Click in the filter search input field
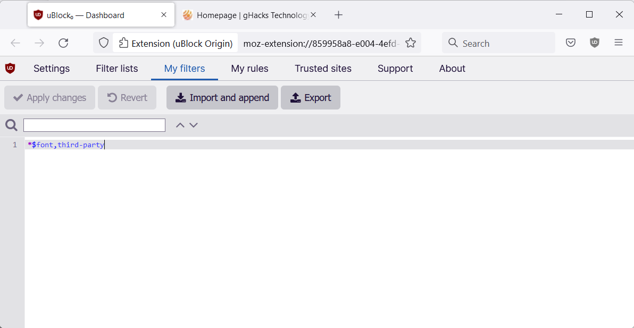This screenshot has width=634, height=328. 94,125
